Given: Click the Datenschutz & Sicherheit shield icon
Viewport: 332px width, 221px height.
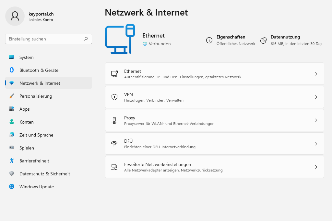Looking at the screenshot, I should point(12,174).
